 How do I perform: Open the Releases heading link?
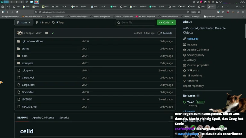point(189,96)
